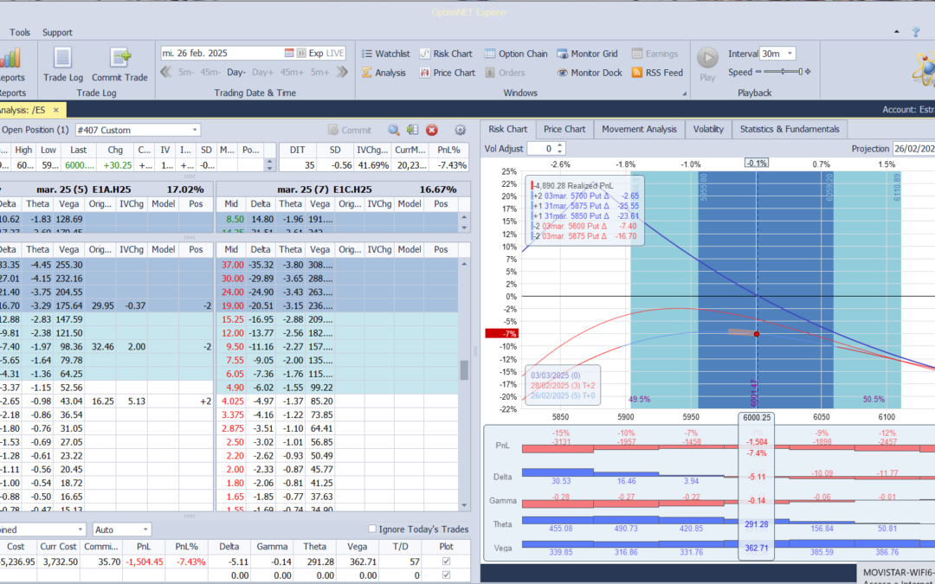This screenshot has width=935, height=584.
Task: Open the Tools menu
Action: [20, 32]
